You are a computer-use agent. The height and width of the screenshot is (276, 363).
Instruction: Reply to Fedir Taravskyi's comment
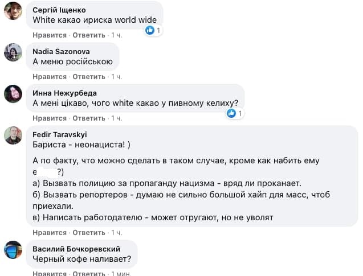pos(89,233)
